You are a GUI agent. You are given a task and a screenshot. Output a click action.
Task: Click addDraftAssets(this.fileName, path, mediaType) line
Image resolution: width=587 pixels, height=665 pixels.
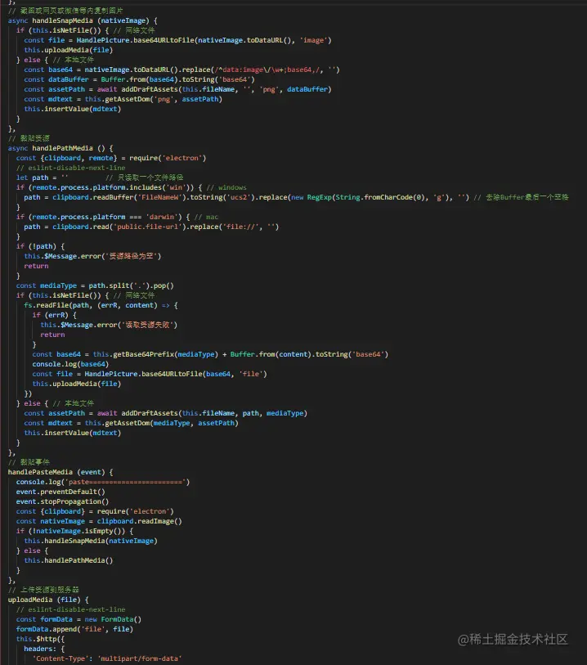(x=166, y=413)
